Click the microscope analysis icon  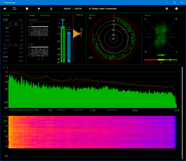point(51,9)
